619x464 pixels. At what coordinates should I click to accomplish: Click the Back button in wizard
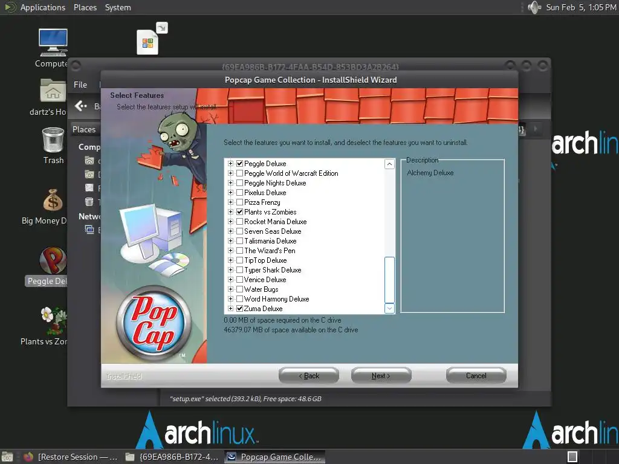(309, 376)
